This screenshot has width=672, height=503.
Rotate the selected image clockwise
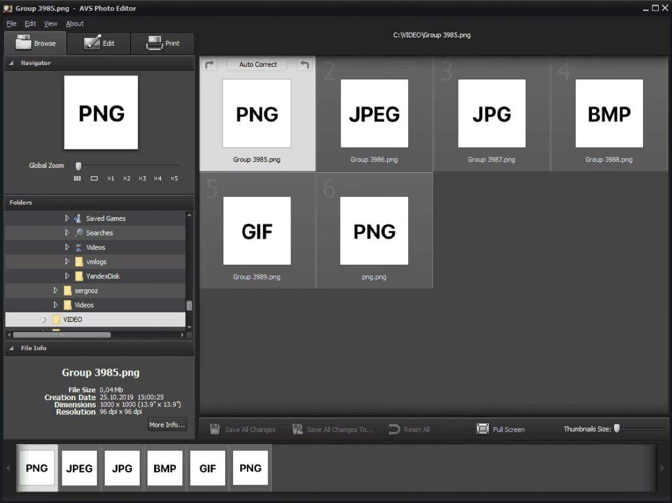click(209, 64)
